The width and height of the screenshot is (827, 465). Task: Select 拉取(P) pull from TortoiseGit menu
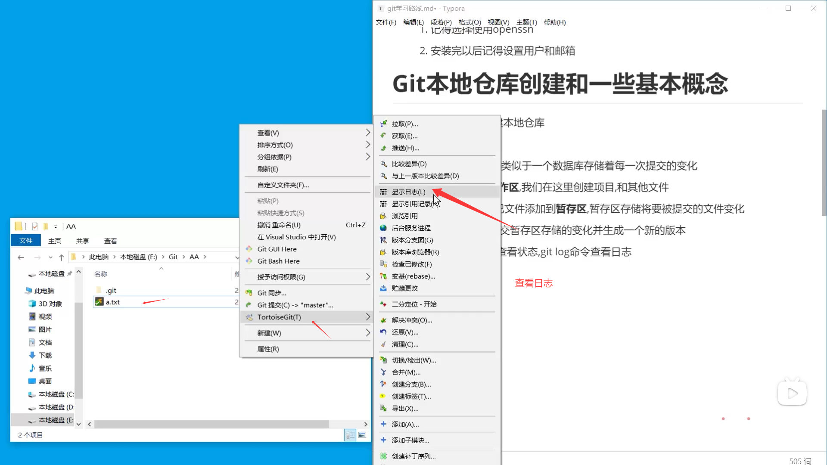(x=404, y=124)
